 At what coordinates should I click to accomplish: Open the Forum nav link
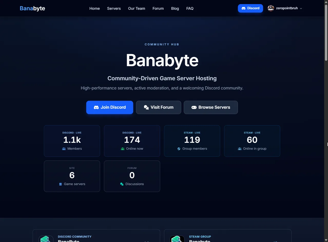tap(158, 8)
